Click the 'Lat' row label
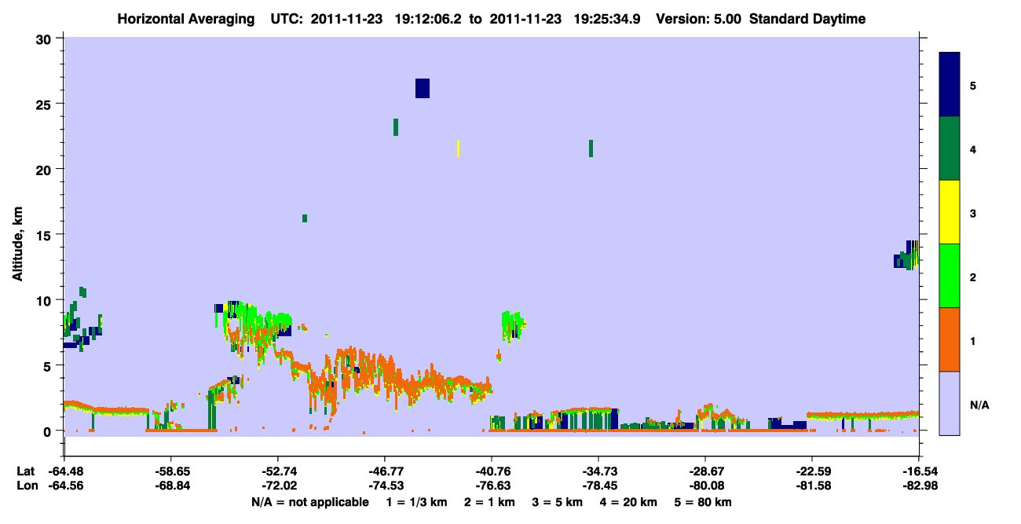Screen dimensions: 1021x524 coord(25,471)
